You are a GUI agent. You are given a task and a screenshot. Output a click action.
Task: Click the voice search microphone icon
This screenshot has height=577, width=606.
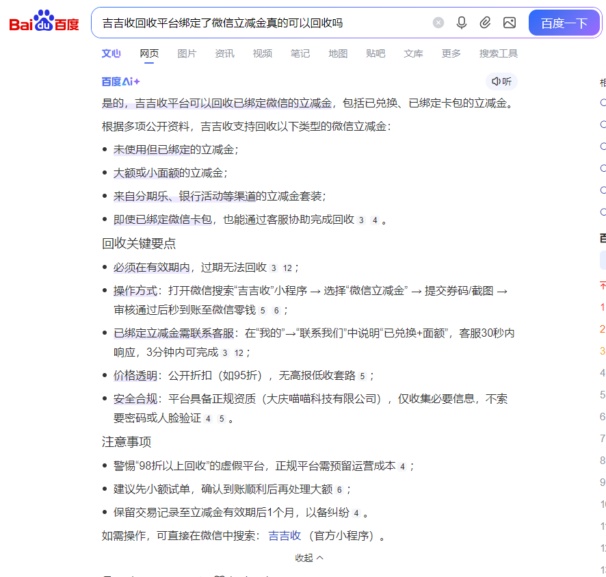pyautogui.click(x=462, y=23)
